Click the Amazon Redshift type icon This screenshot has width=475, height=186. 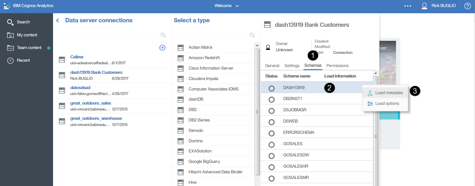(181, 58)
